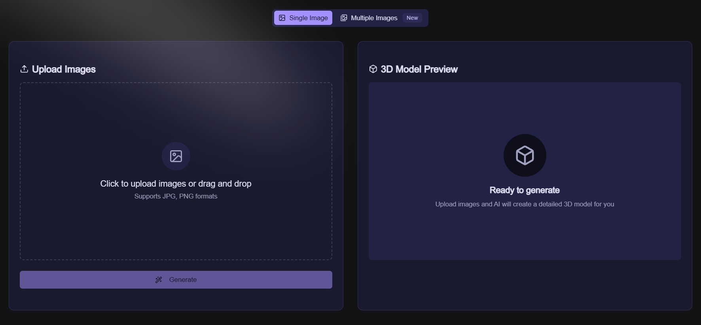Click the 'Upload images and AI will create' description
701x325 pixels.
point(525,204)
